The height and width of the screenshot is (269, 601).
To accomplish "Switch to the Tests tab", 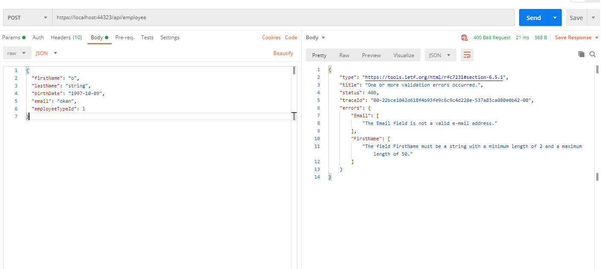I will [147, 38].
